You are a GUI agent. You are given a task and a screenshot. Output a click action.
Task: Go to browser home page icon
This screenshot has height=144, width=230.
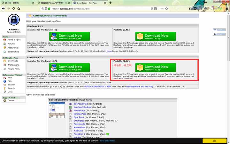pos(19,9)
